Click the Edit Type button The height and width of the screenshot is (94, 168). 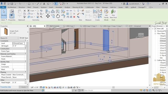[x=24, y=38]
